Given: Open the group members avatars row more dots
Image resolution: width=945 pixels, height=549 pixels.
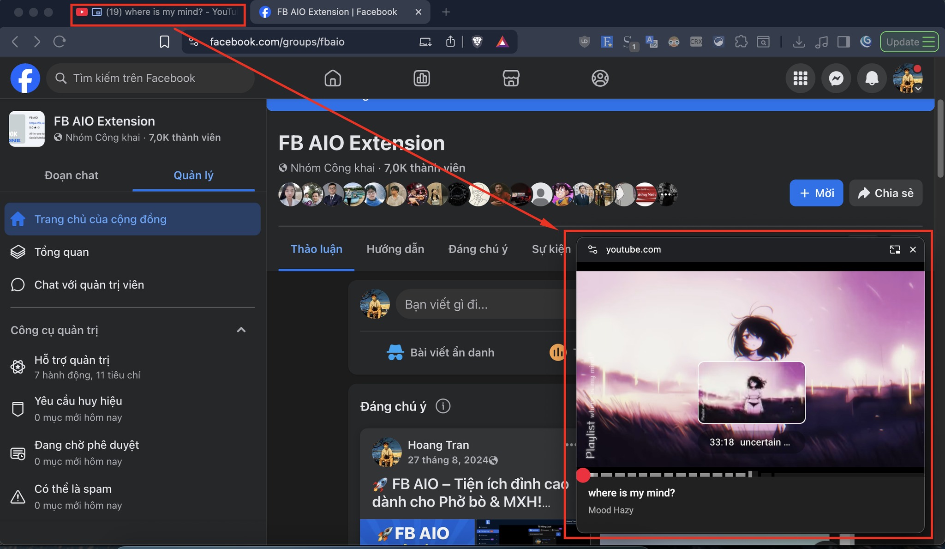Looking at the screenshot, I should [666, 194].
